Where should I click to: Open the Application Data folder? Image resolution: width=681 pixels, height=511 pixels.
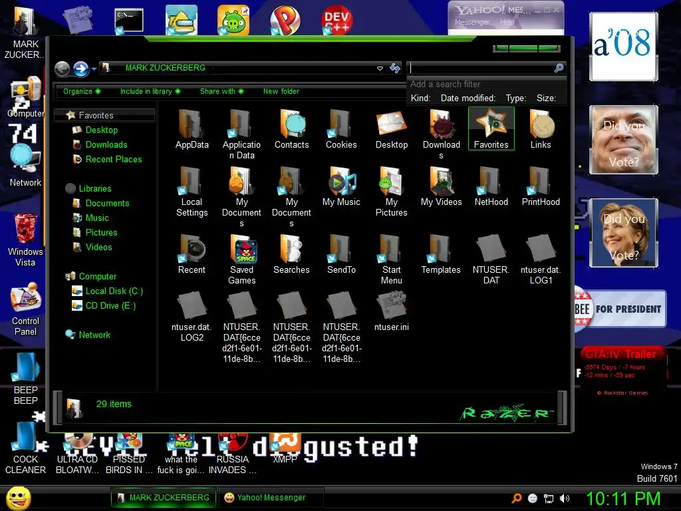(242, 134)
